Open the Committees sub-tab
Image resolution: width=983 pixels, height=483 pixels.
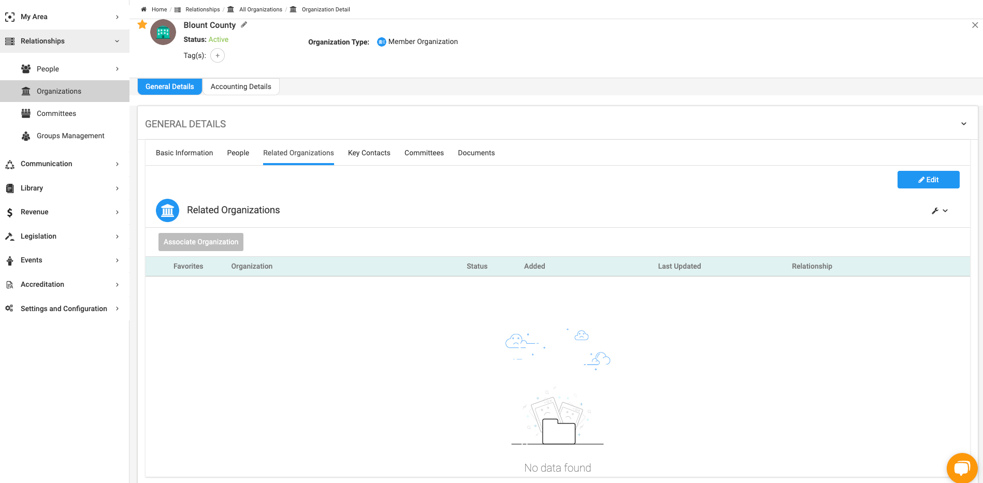(x=424, y=153)
